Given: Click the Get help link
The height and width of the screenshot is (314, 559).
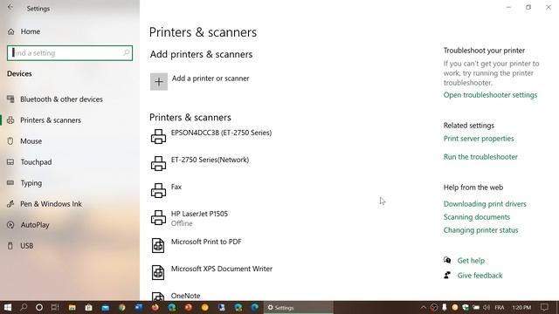Looking at the screenshot, I should pyautogui.click(x=471, y=261).
